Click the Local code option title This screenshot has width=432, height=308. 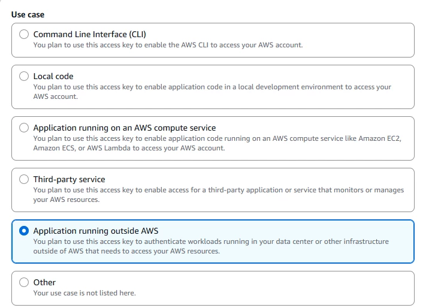tap(53, 76)
